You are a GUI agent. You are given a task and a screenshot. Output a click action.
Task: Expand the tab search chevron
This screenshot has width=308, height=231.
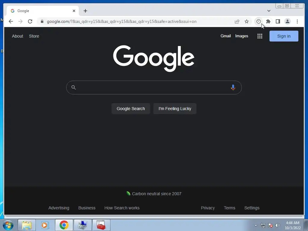click(x=269, y=11)
